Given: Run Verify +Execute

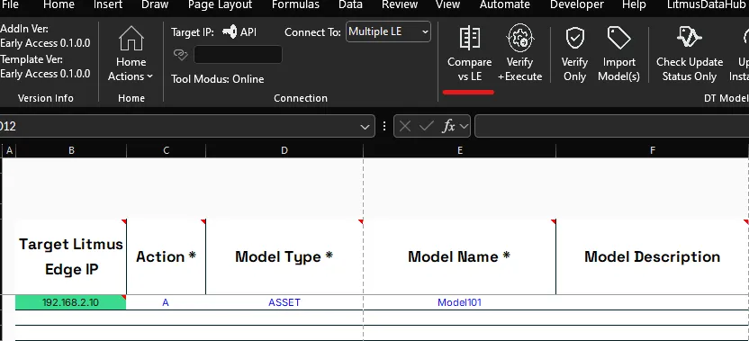Looking at the screenshot, I should pyautogui.click(x=519, y=53).
